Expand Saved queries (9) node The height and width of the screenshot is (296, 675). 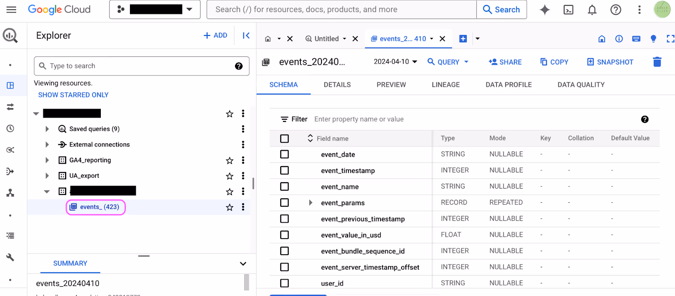click(47, 129)
